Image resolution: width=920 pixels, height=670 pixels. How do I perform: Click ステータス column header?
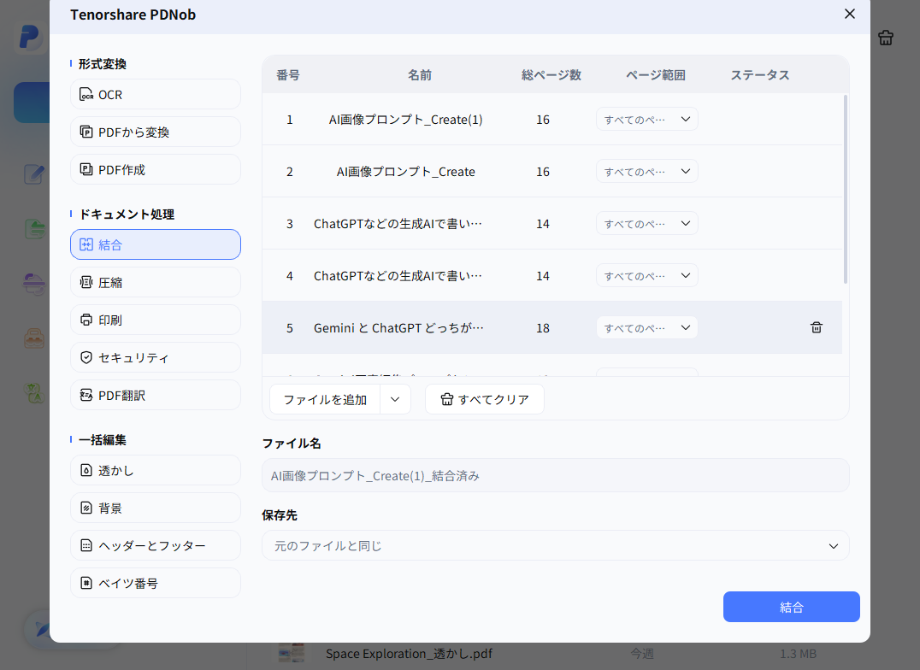coord(760,75)
